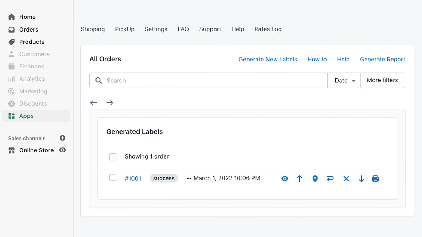Open order #1001 link
This screenshot has height=237, width=422.
coord(133,179)
